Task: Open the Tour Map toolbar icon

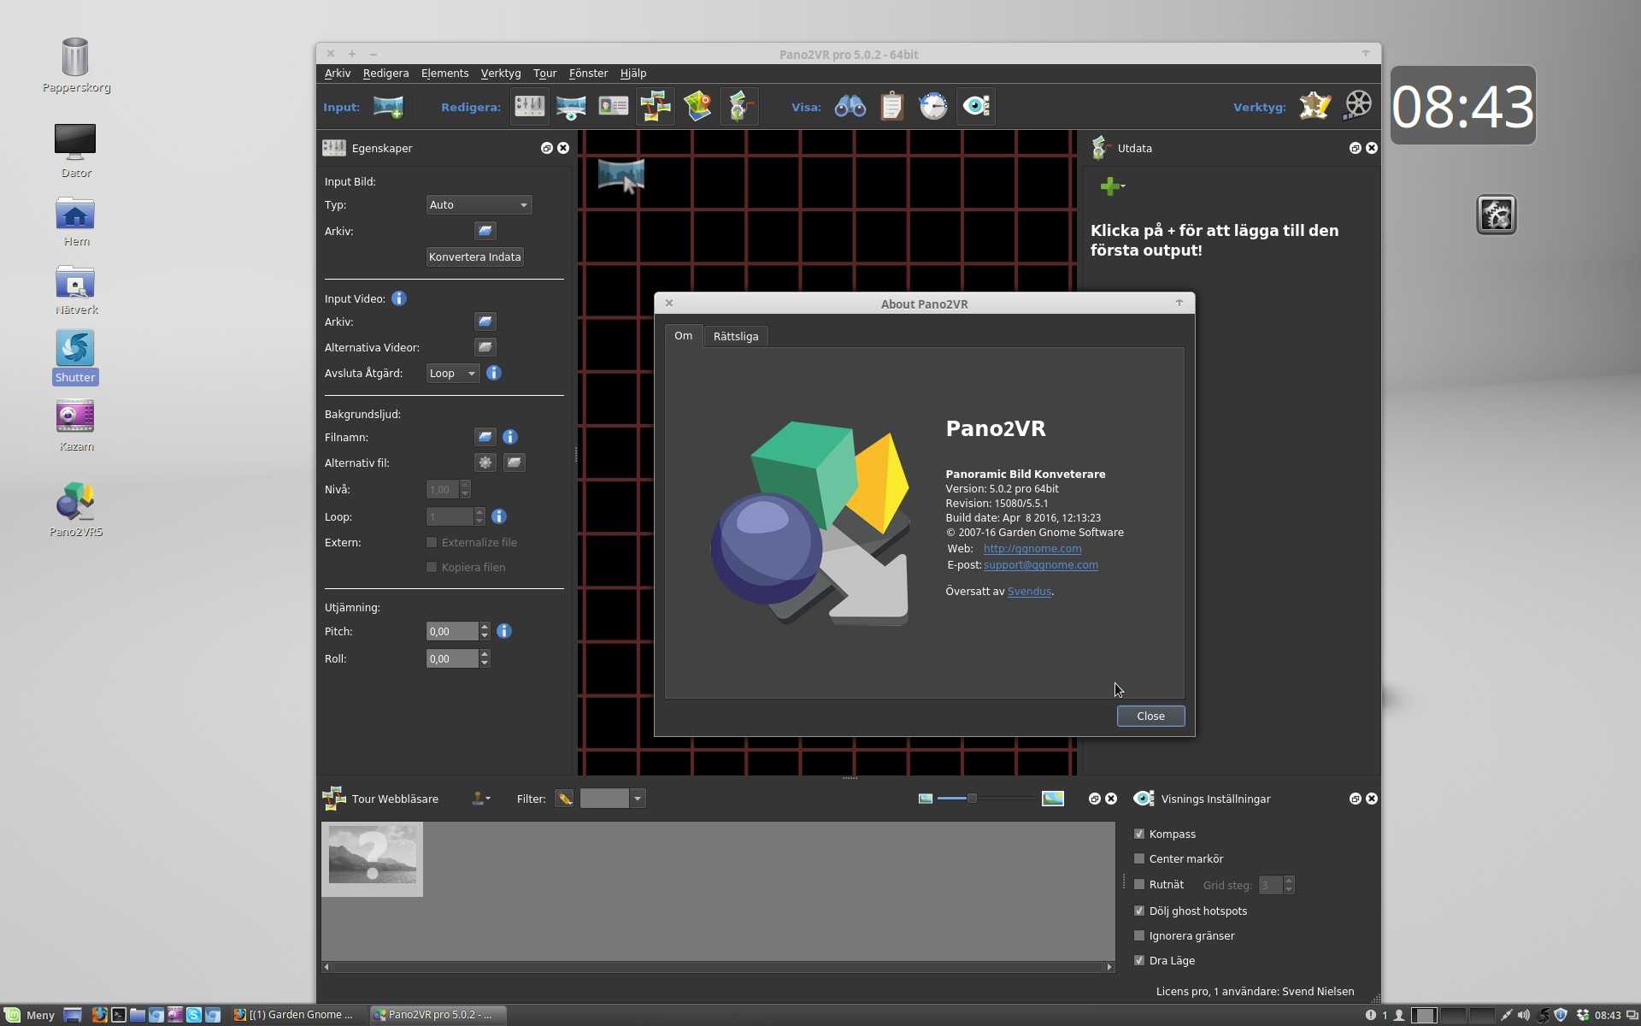Action: point(697,107)
